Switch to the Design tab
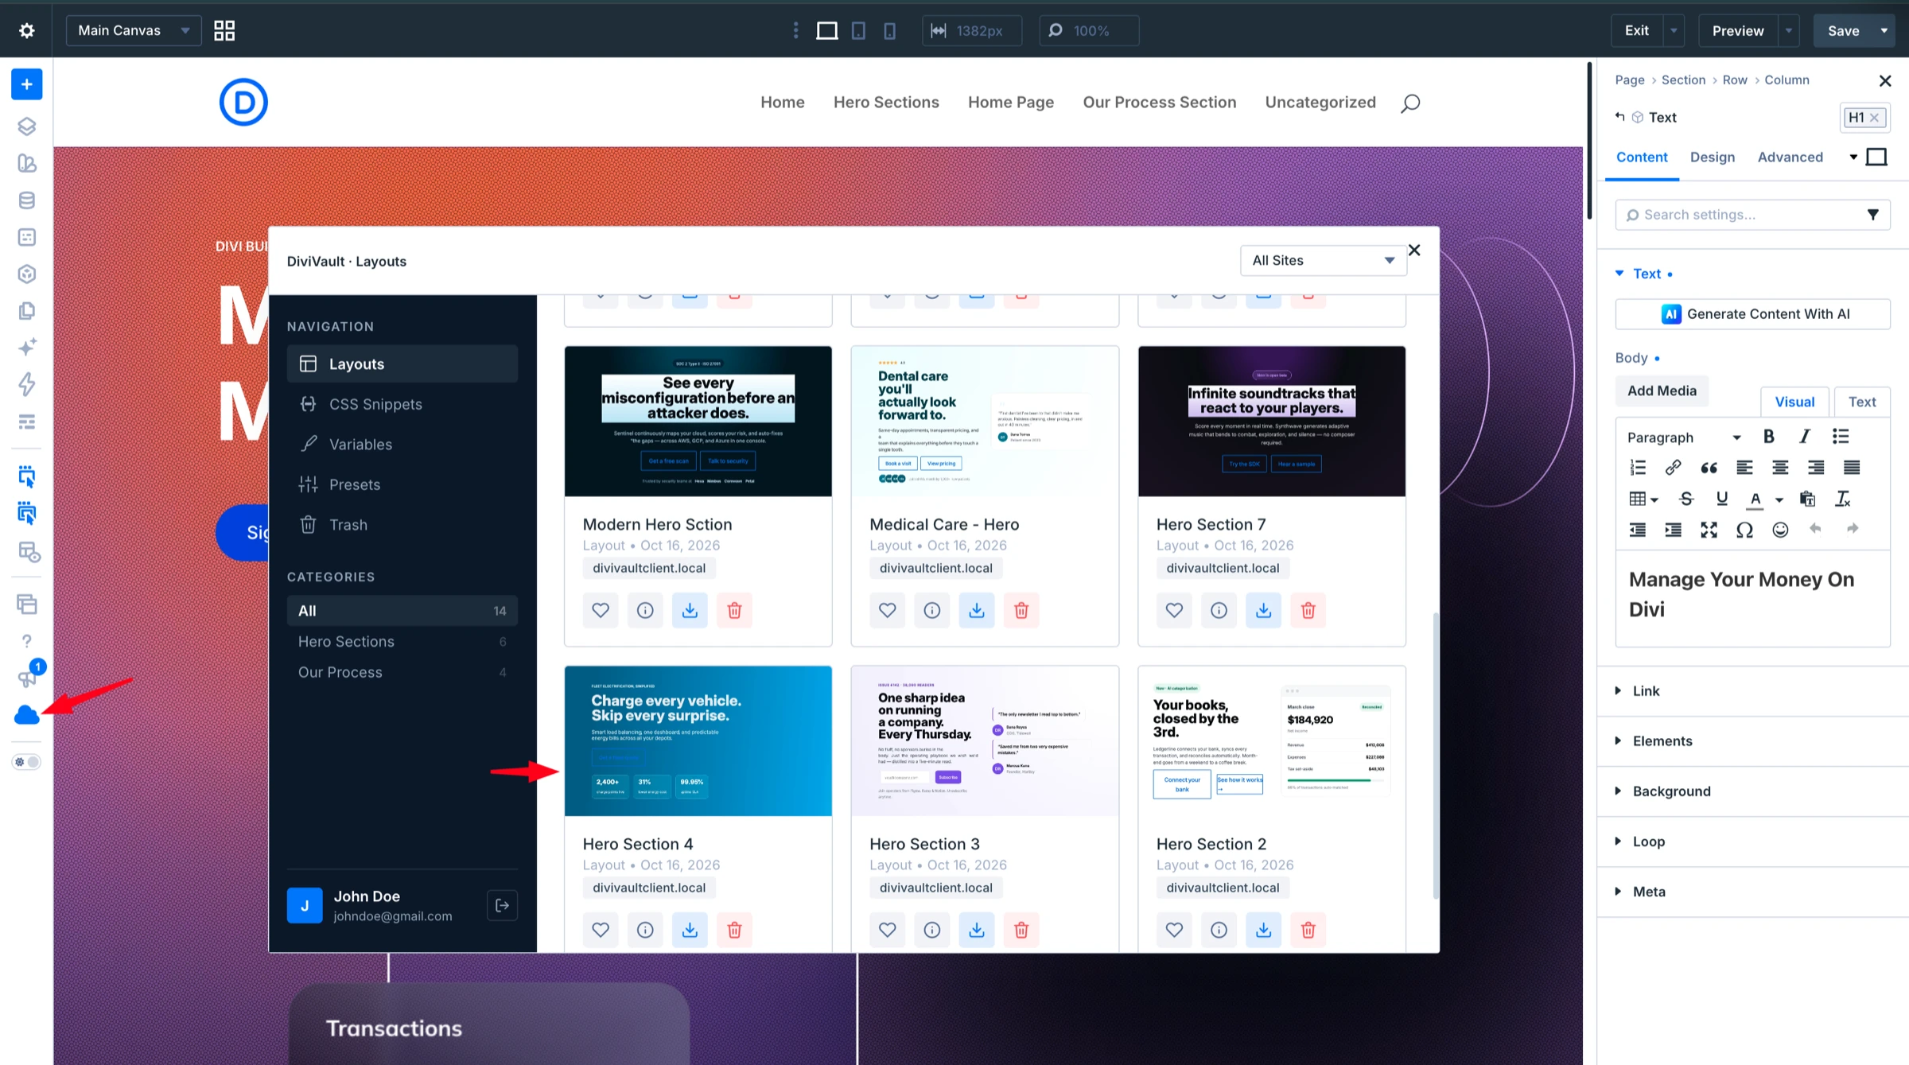 [1712, 157]
